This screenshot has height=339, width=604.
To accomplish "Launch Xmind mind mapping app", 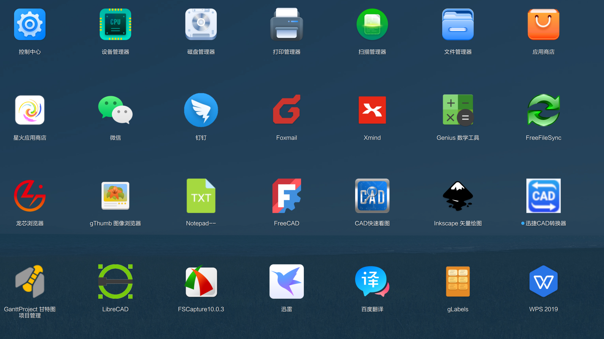I will [372, 110].
